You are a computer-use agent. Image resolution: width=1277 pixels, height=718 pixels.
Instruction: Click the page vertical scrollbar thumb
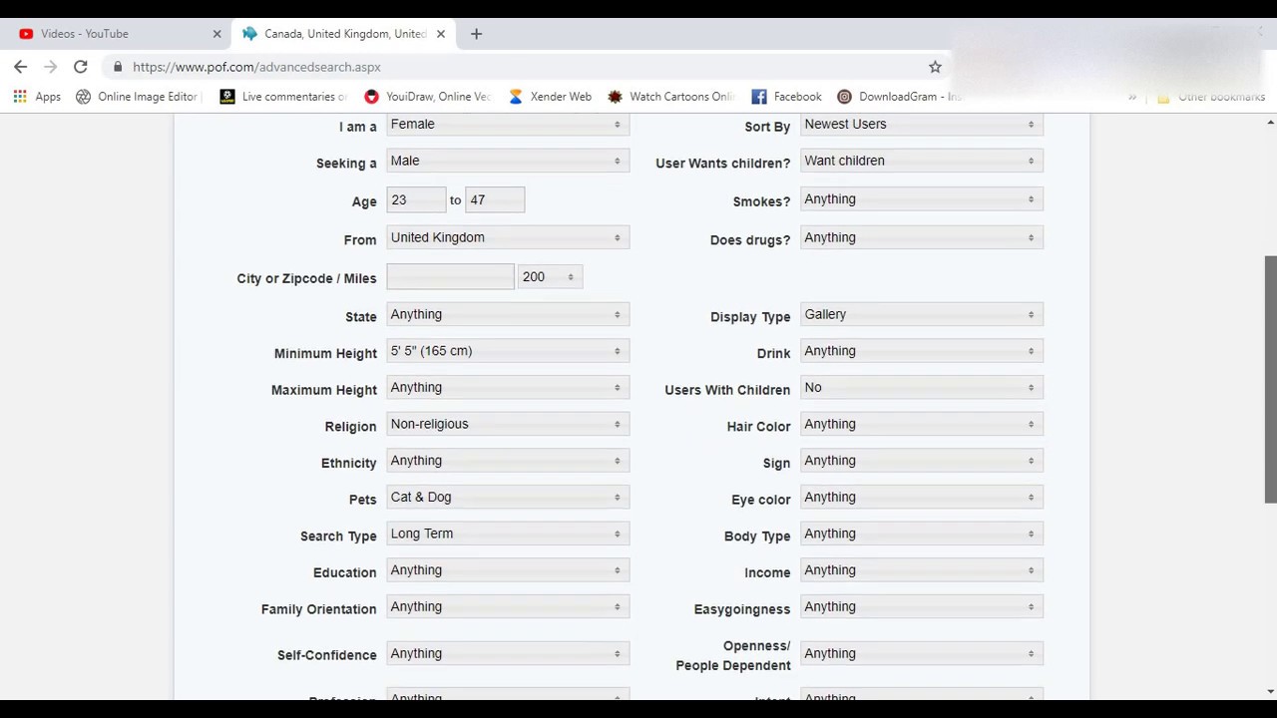click(1270, 380)
